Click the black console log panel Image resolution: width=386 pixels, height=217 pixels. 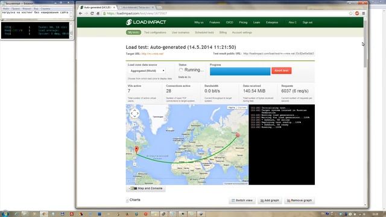point(282,145)
